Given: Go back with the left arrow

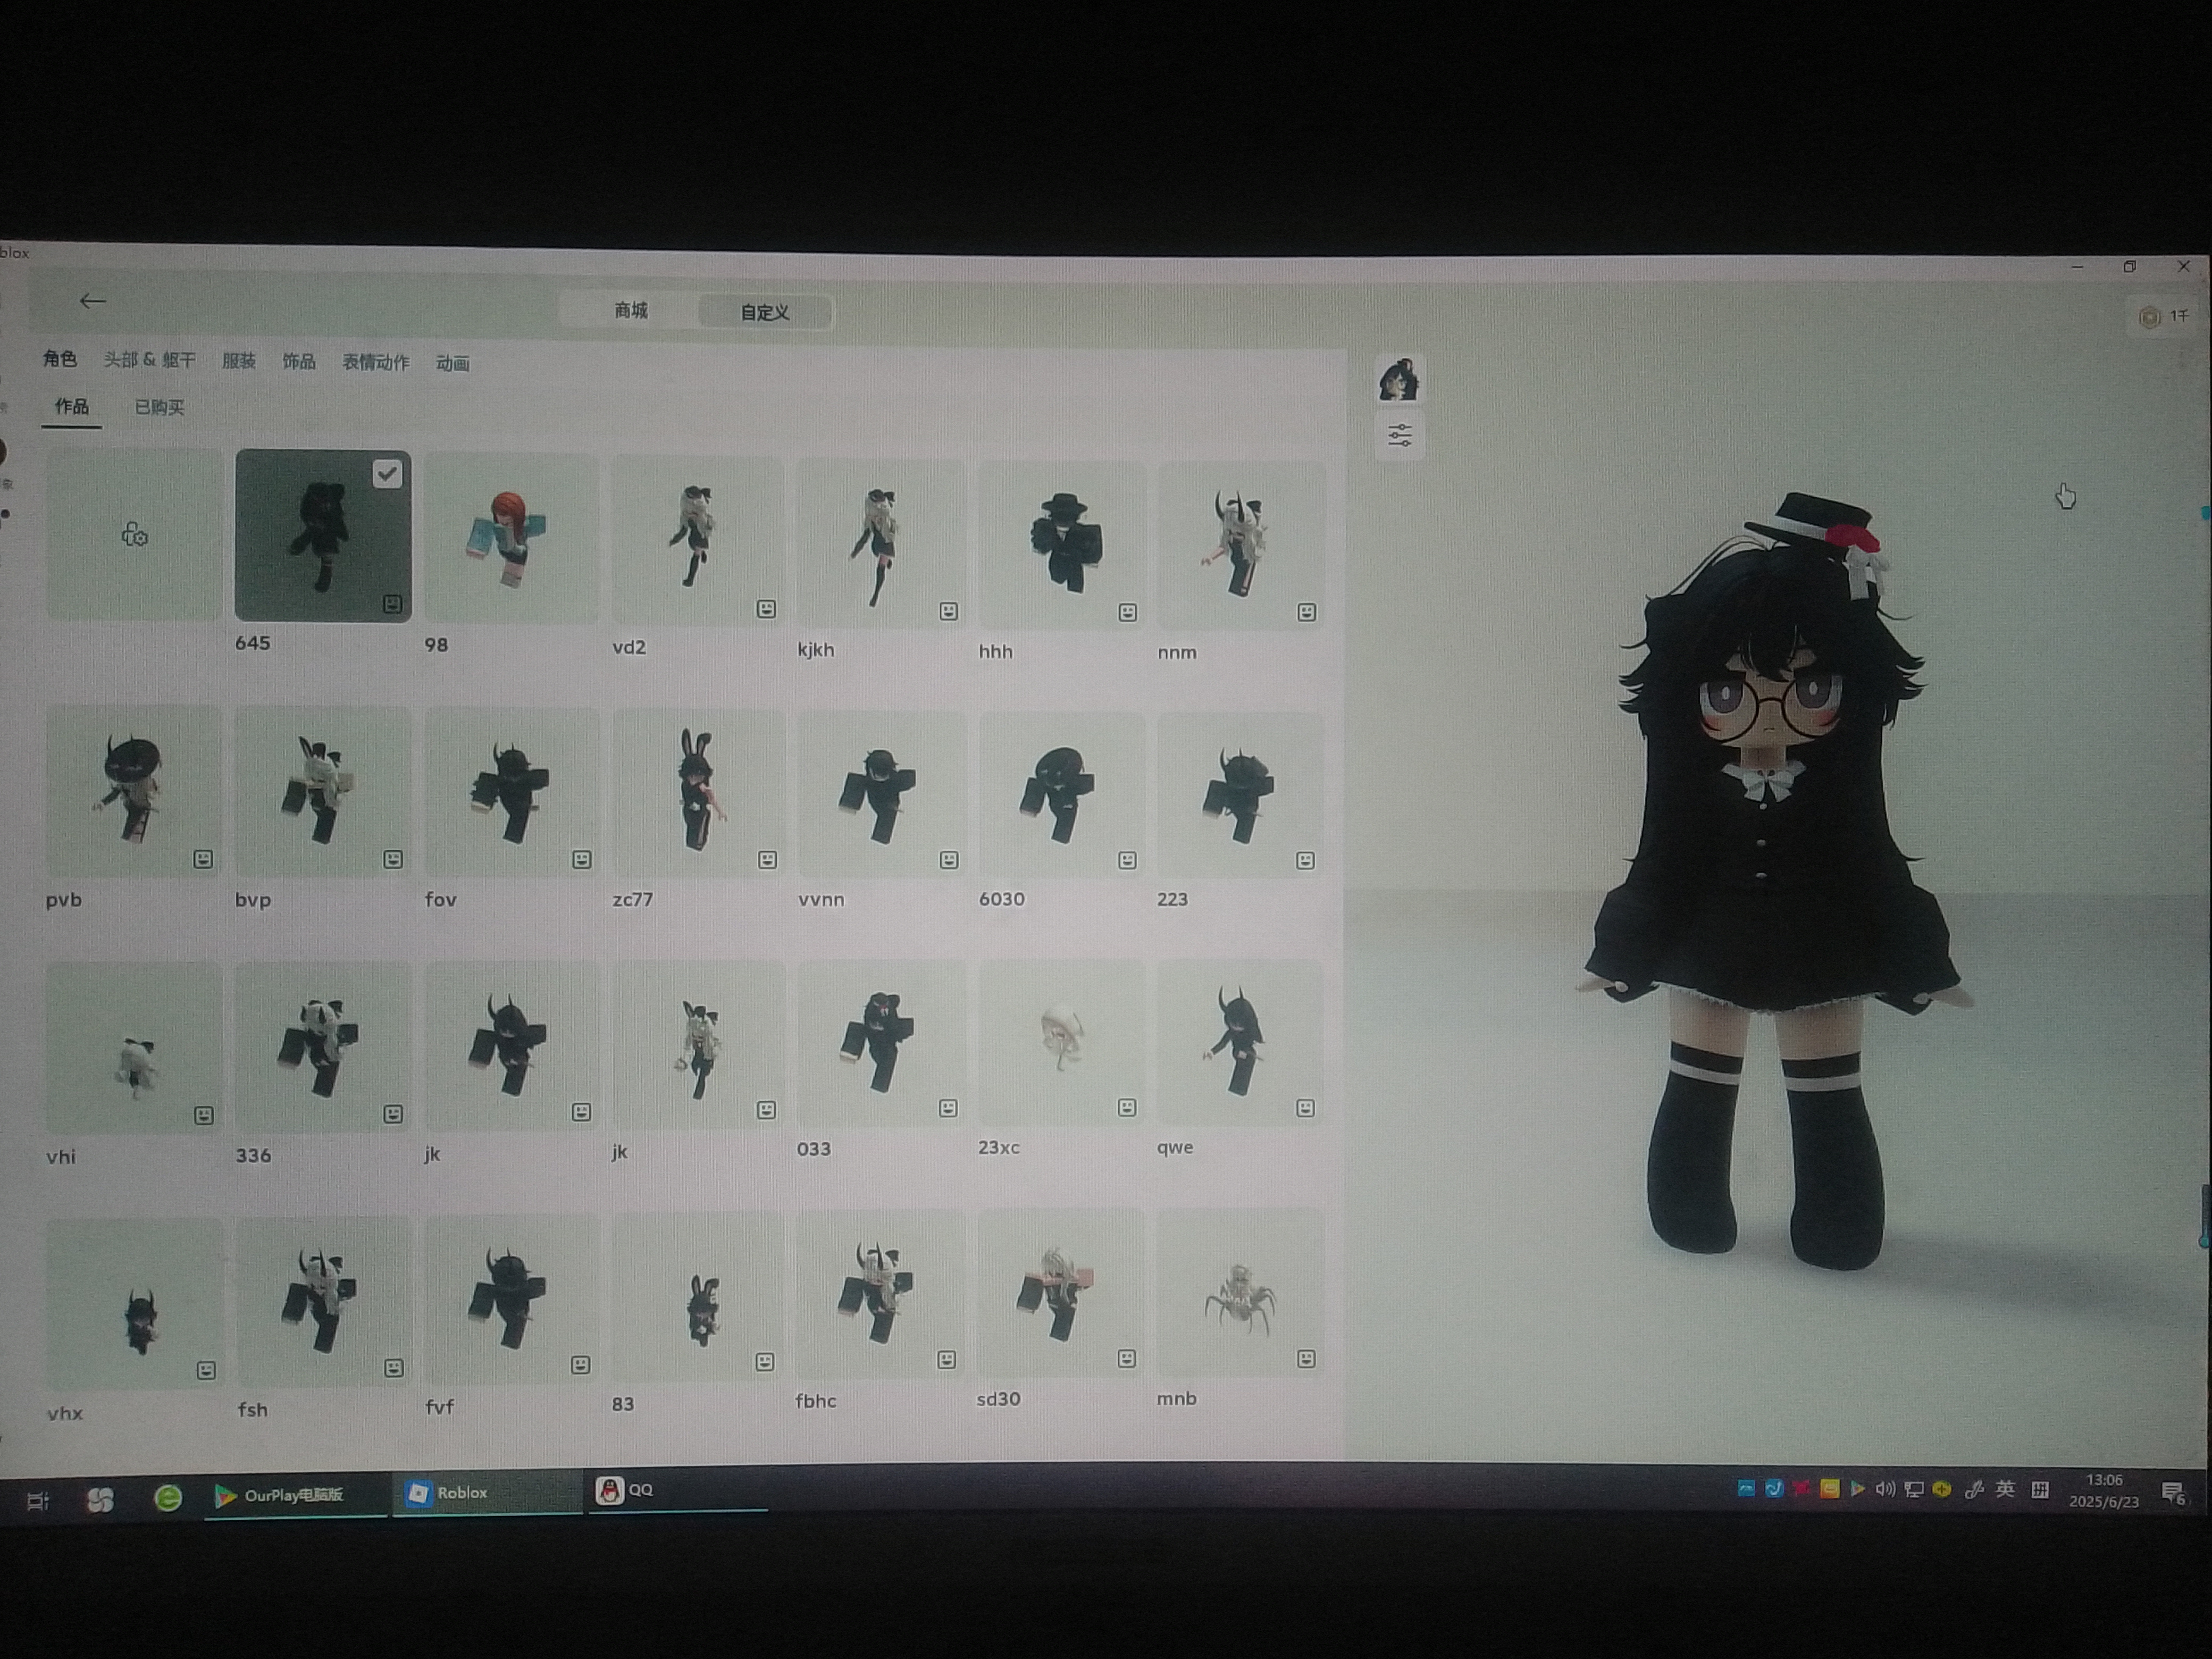Looking at the screenshot, I should click(92, 301).
